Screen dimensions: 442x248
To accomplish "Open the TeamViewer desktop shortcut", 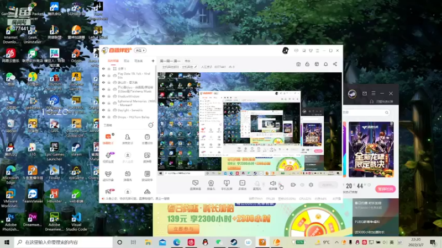I will click(33, 196).
